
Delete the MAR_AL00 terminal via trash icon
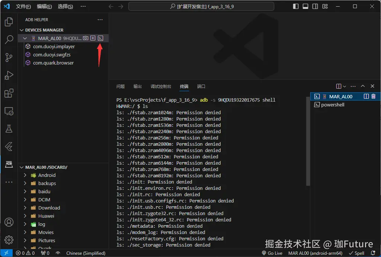point(374,96)
